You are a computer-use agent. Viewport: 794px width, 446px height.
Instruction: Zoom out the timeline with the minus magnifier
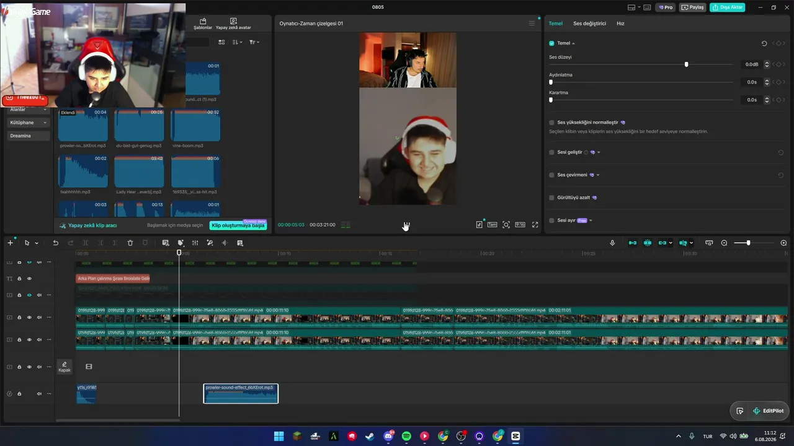(724, 243)
